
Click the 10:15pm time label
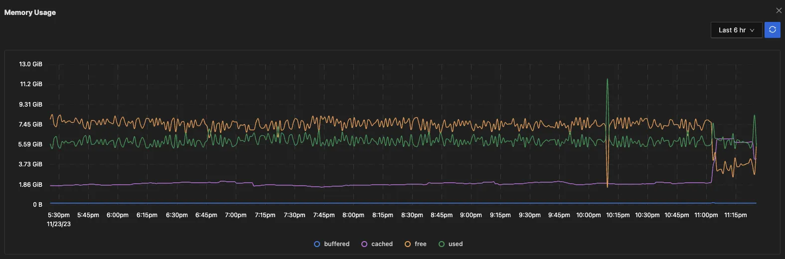pos(618,215)
